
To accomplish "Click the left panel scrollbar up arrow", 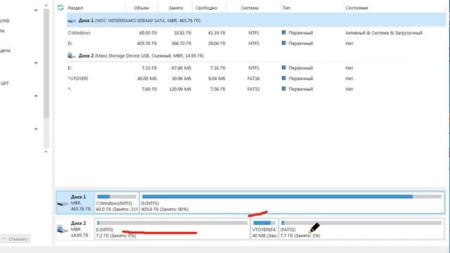I will [x=46, y=5].
